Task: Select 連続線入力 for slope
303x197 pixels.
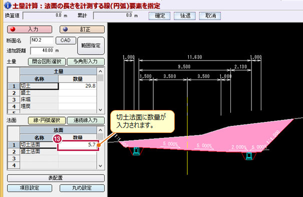Action: 86,120
